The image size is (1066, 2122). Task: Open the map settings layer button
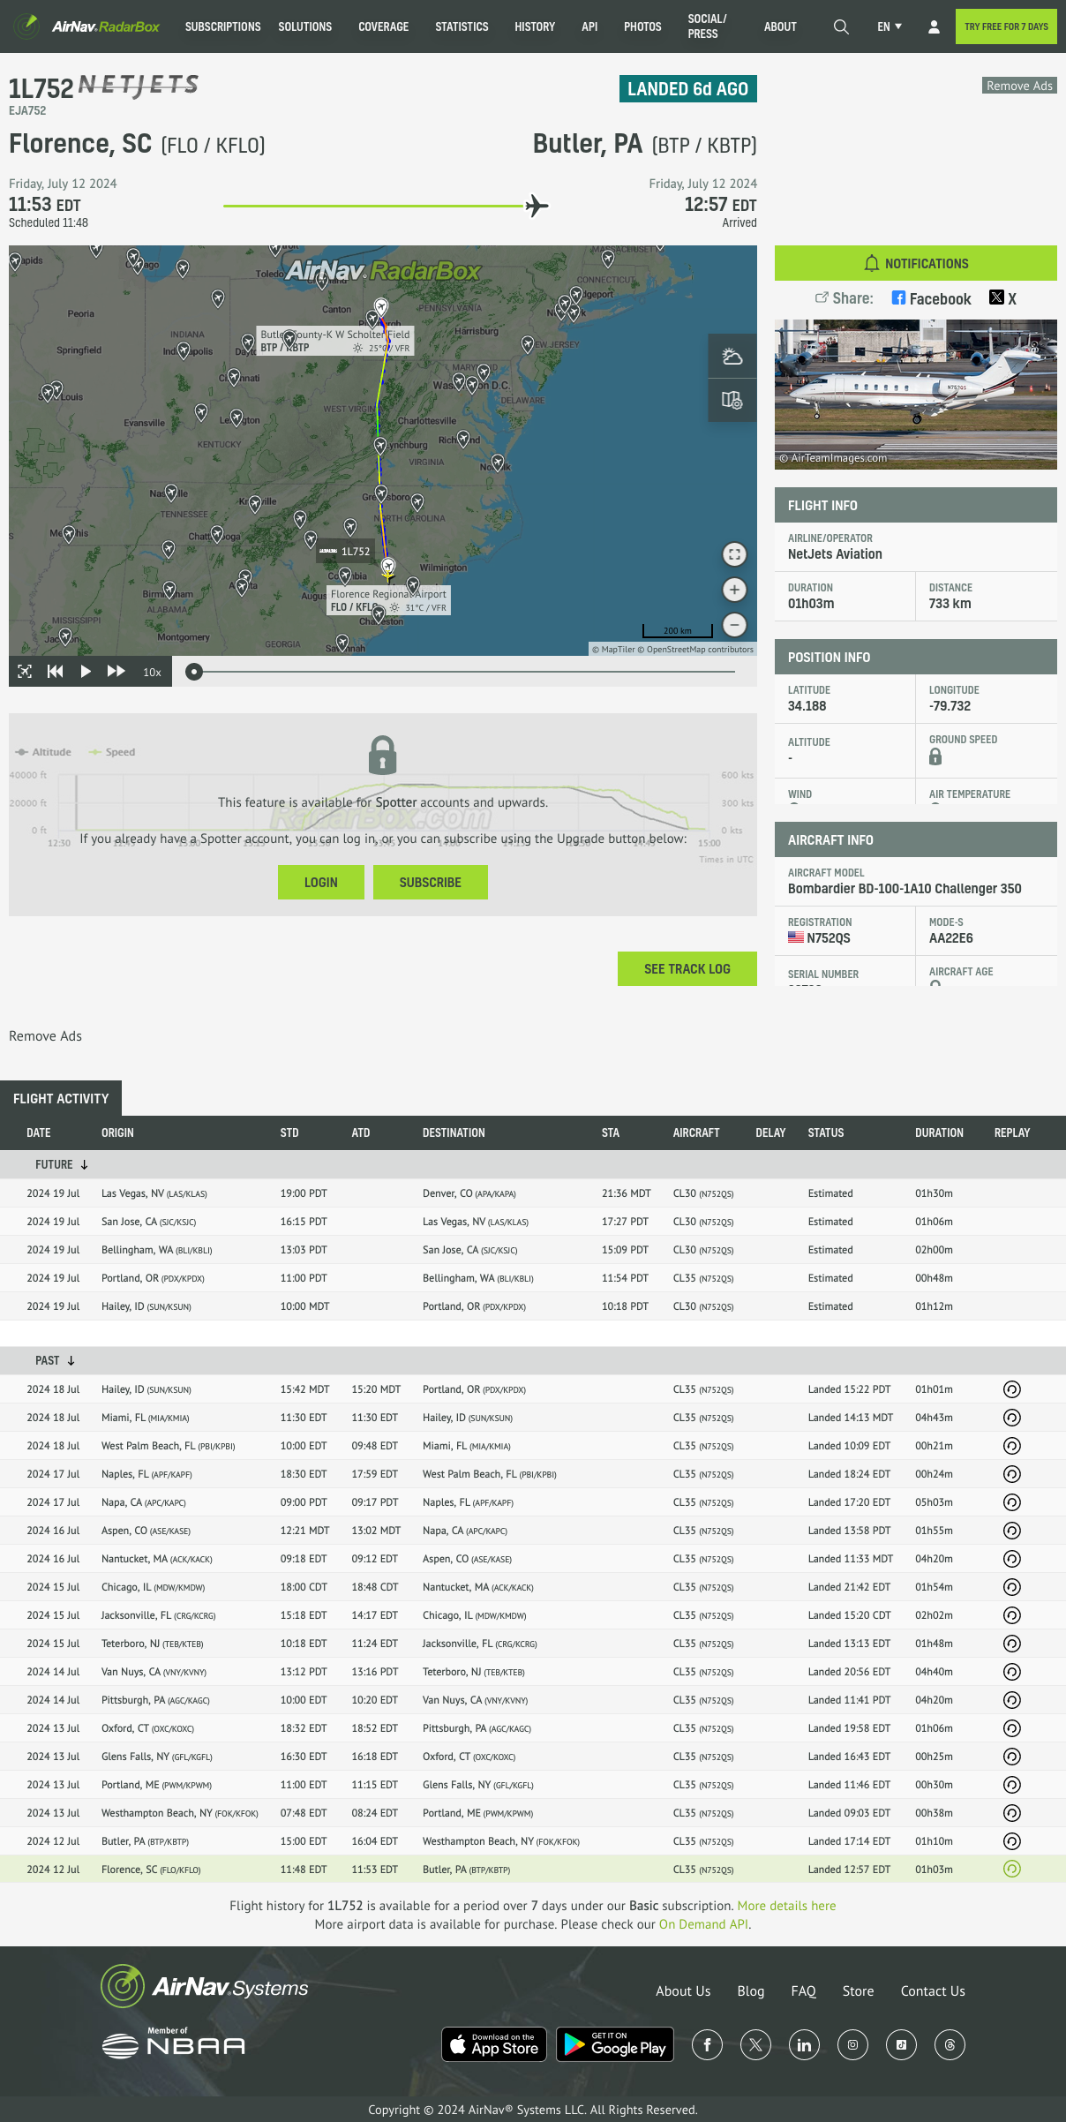(732, 400)
